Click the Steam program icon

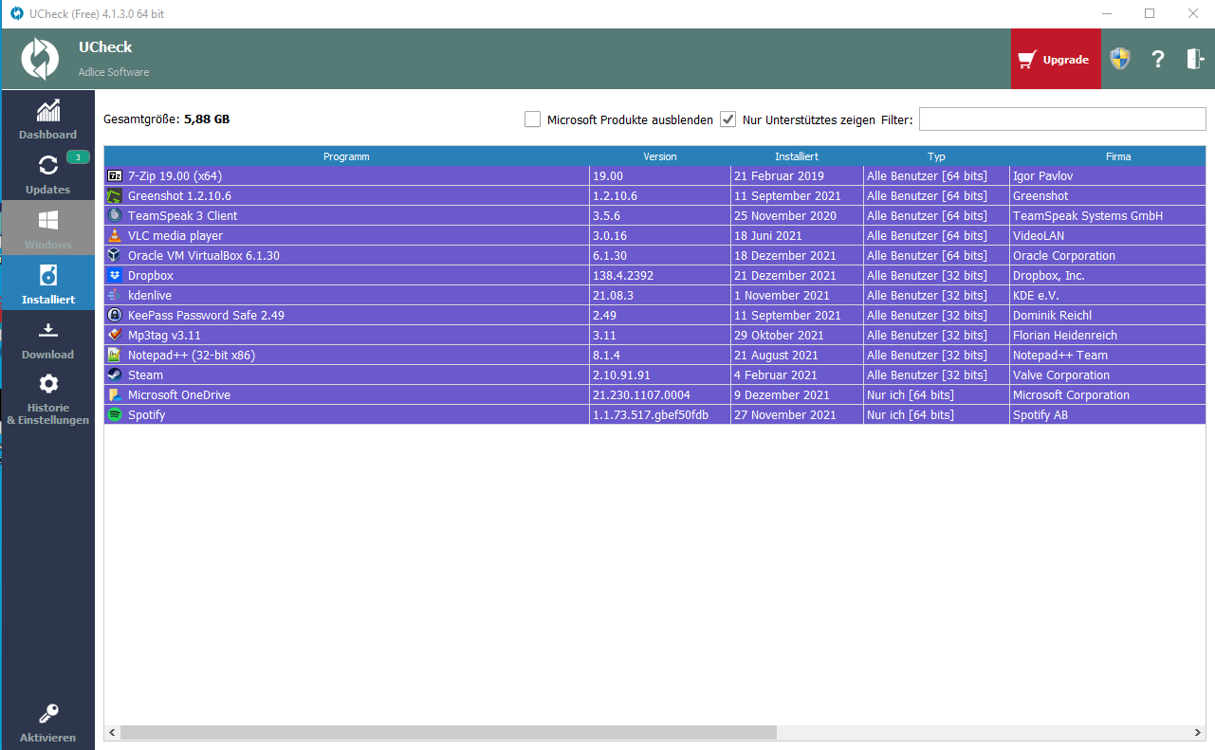tap(115, 375)
